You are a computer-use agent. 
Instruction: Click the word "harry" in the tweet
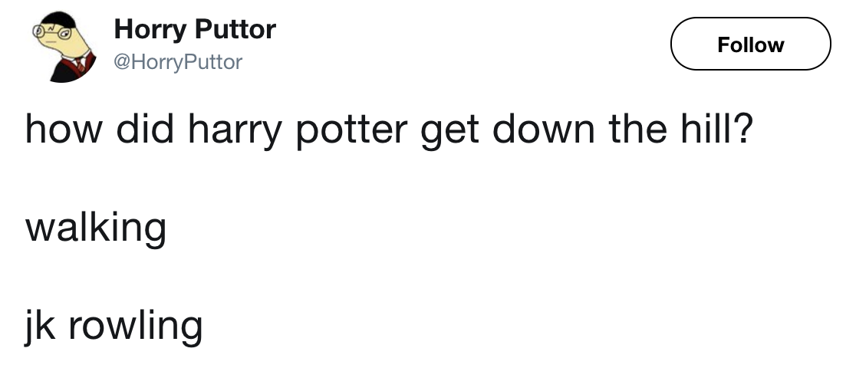242,130
